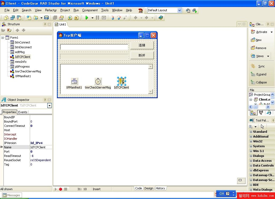Click the pbProgress progress bar on the form
The width and height of the screenshot is (275, 199).
(x=94, y=56)
